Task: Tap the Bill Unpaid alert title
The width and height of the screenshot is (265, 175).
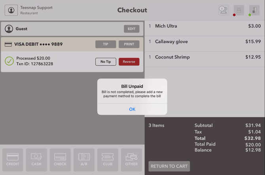Action: click(x=132, y=86)
